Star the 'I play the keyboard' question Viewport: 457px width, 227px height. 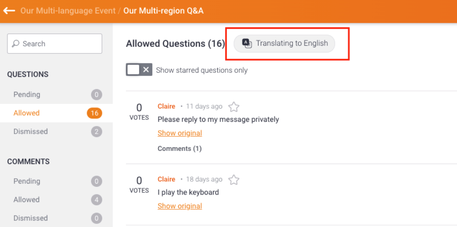[x=234, y=180]
